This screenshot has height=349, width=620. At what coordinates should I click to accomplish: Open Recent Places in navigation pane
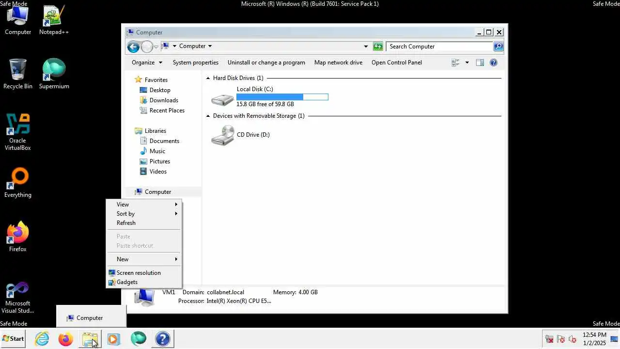point(162,111)
